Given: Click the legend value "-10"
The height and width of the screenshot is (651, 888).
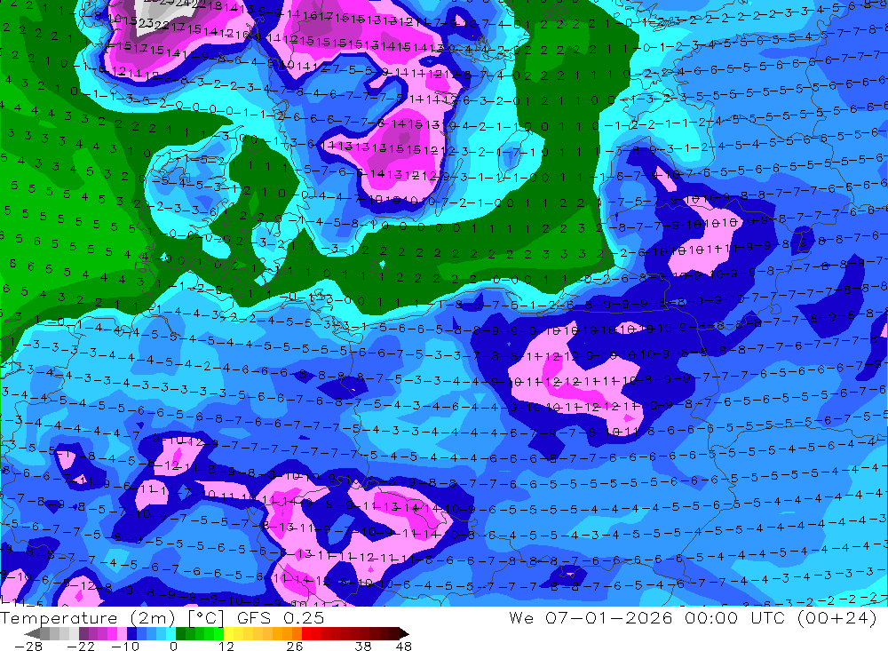Looking at the screenshot, I should click(125, 647).
